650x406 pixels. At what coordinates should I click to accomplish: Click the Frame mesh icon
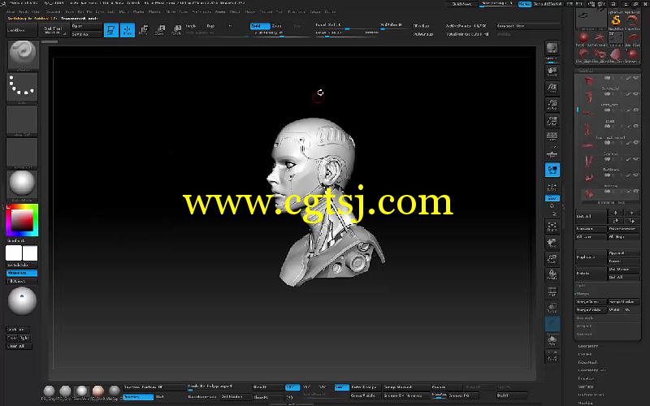click(552, 227)
